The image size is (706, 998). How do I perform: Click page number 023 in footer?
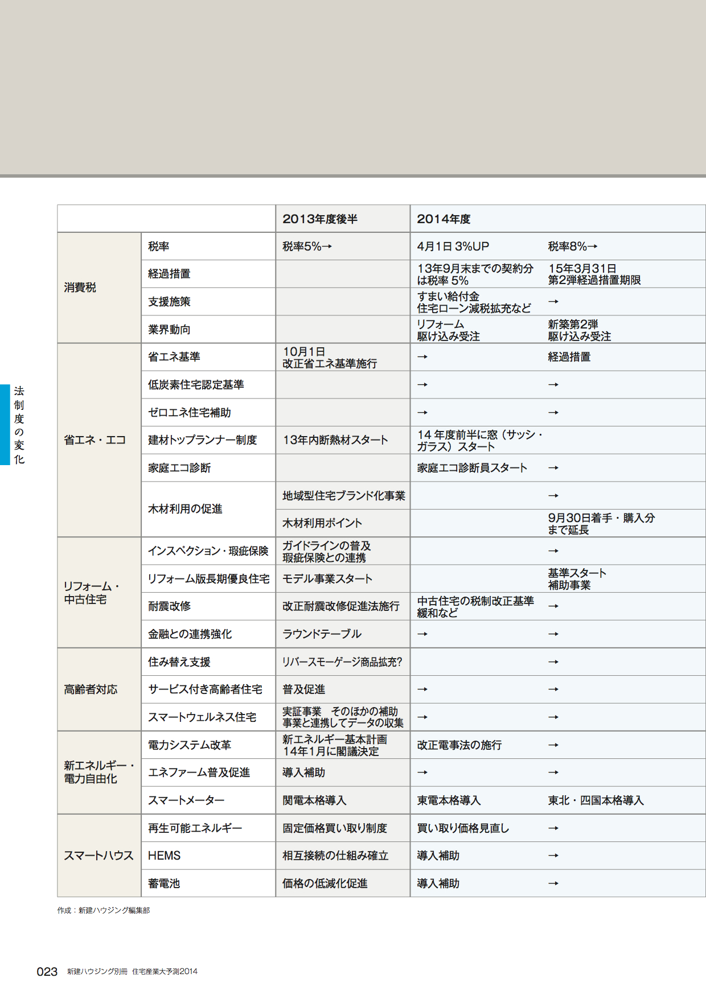pos(47,972)
